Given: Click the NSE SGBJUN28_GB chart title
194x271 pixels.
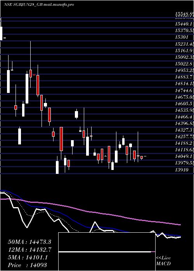Looking at the screenshot, I should (x=39, y=5).
